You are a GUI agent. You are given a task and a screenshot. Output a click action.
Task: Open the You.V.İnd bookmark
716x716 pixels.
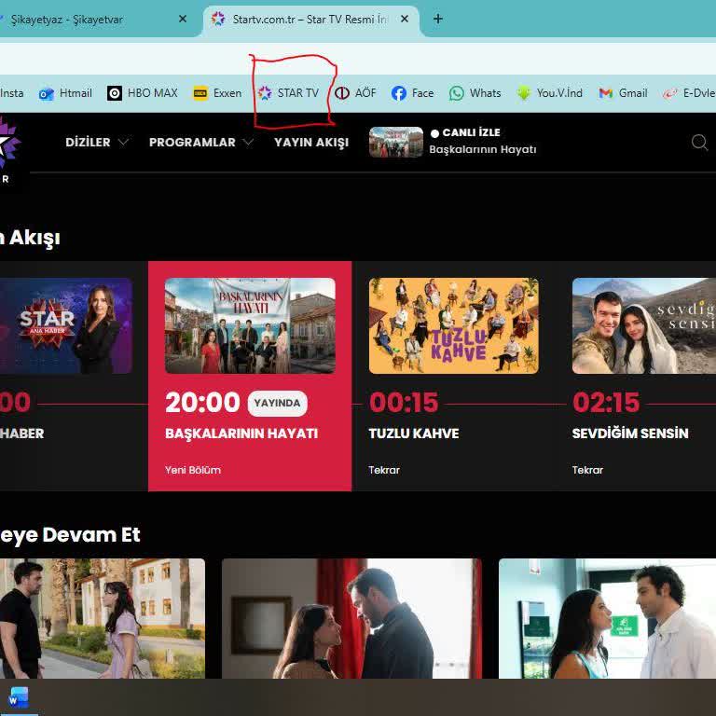(550, 93)
